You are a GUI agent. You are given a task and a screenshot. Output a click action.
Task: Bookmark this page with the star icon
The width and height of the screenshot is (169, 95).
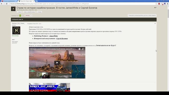tap(156, 4)
